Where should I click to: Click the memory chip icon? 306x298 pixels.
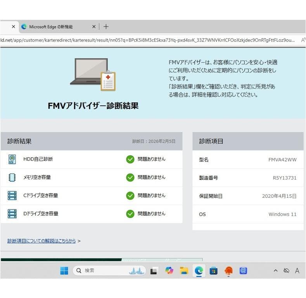coord(12,177)
